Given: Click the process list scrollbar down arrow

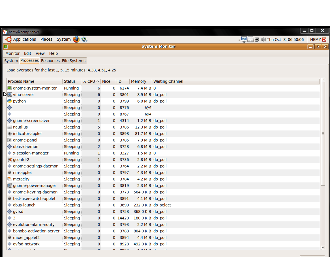Looking at the screenshot, I should 323,248.
